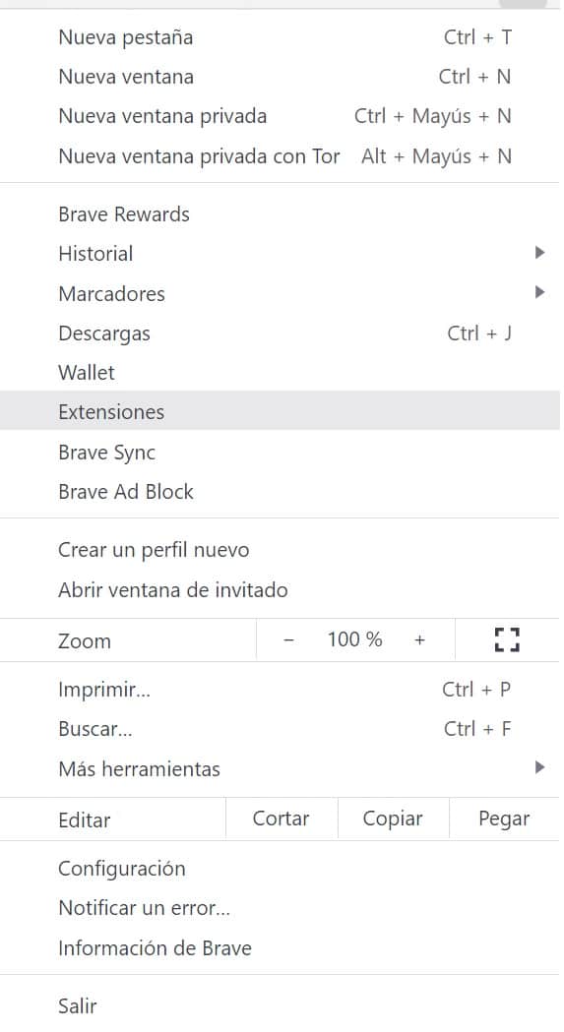The width and height of the screenshot is (564, 1032).
Task: Open Brave Rewards
Action: [x=280, y=214]
